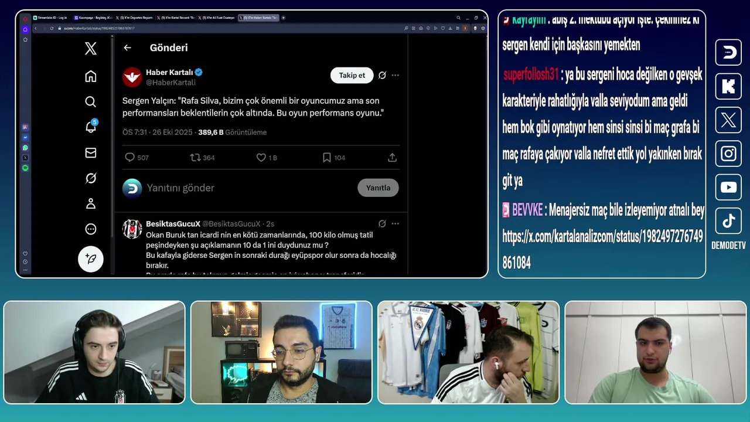Switch to X'te Kartal Record tab
The height and width of the screenshot is (422, 750).
pyautogui.click(x=176, y=18)
